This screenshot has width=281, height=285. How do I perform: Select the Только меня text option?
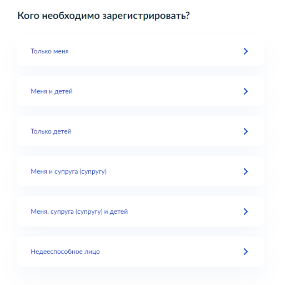point(49,51)
